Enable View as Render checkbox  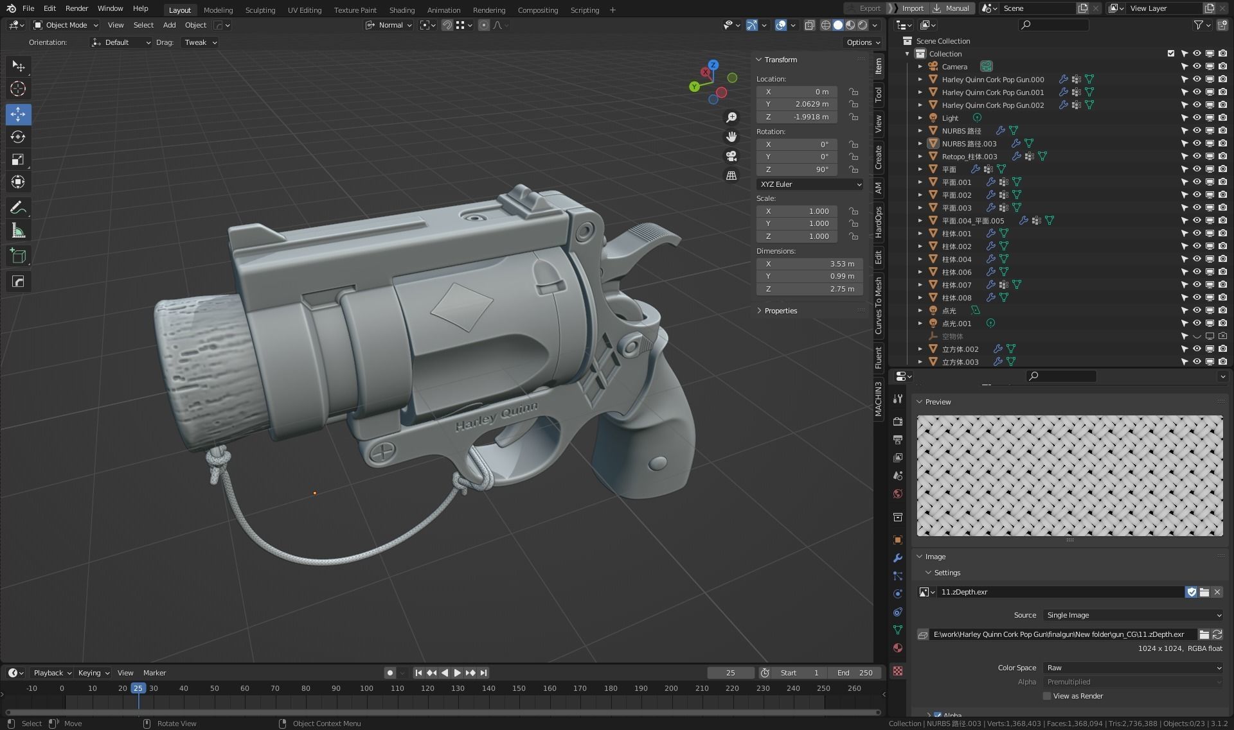pyautogui.click(x=1046, y=696)
